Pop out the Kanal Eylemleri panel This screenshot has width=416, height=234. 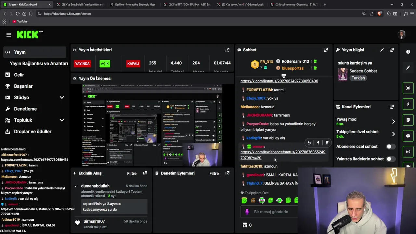pyautogui.click(x=392, y=107)
